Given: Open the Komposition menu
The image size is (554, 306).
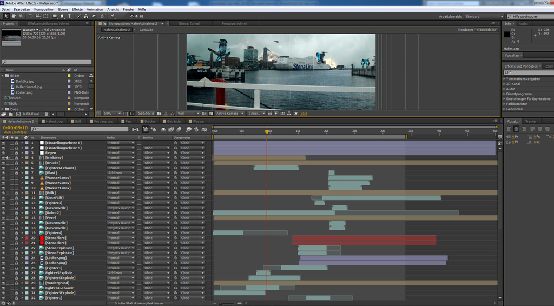Looking at the screenshot, I should coord(44,9).
